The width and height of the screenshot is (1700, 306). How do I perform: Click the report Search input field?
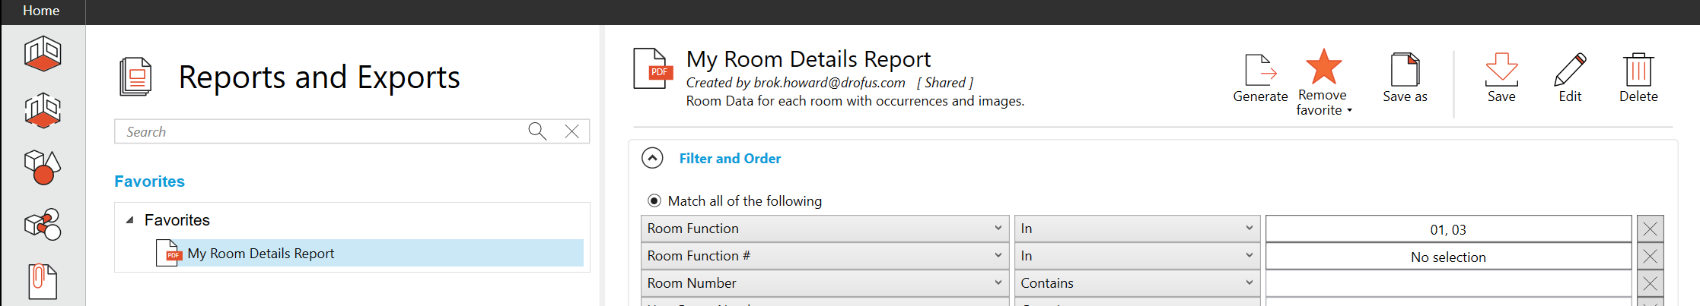[x=320, y=131]
